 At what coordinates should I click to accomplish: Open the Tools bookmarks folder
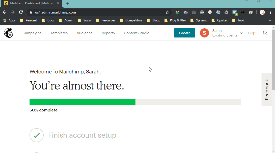pyautogui.click(x=238, y=20)
